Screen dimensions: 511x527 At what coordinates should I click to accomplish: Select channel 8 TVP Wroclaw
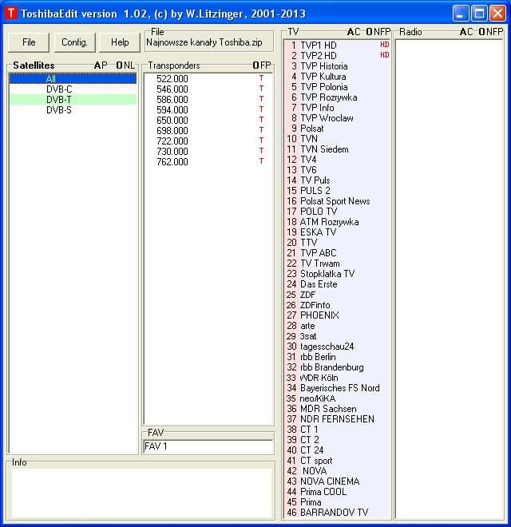click(x=337, y=118)
